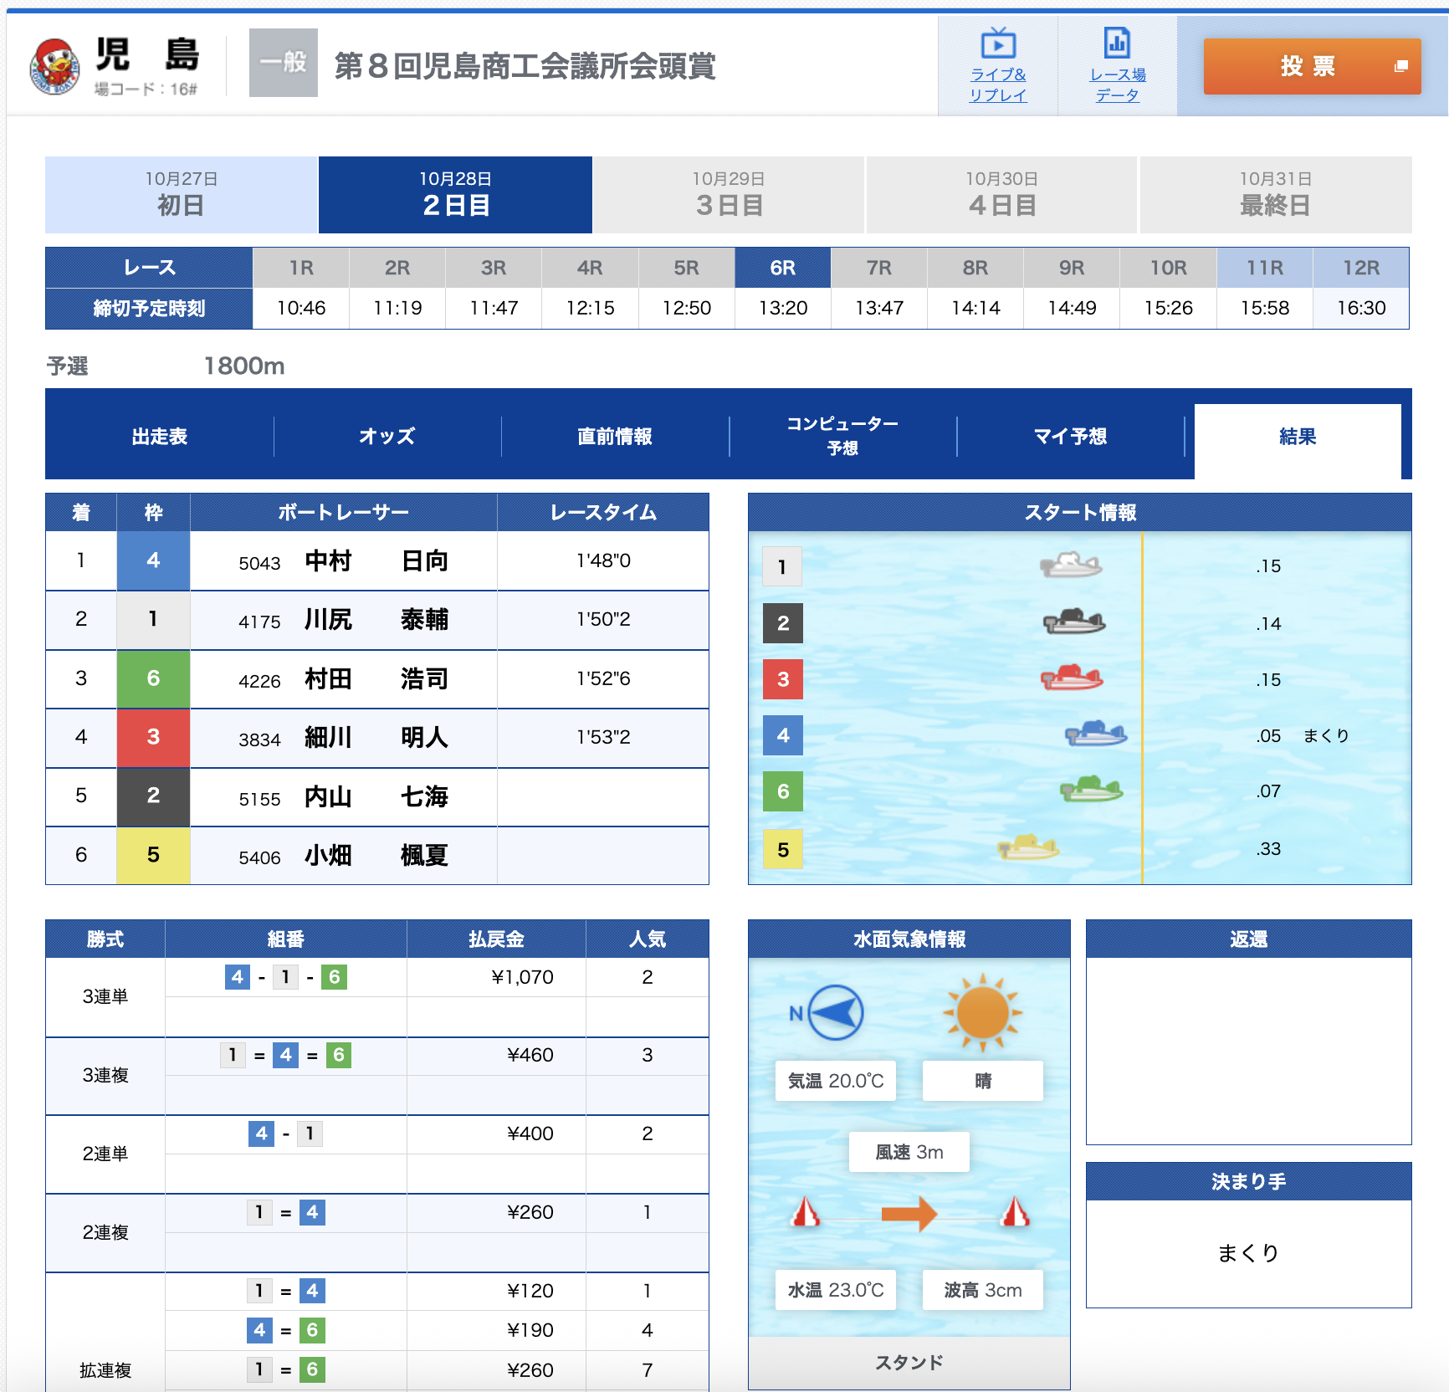This screenshot has width=1449, height=1392.
Task: Click racer name 中村 日向
Action: pos(376,561)
